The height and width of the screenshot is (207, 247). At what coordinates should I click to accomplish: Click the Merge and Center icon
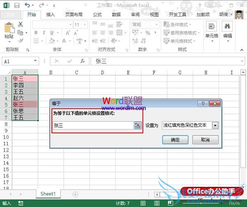coord(119,33)
